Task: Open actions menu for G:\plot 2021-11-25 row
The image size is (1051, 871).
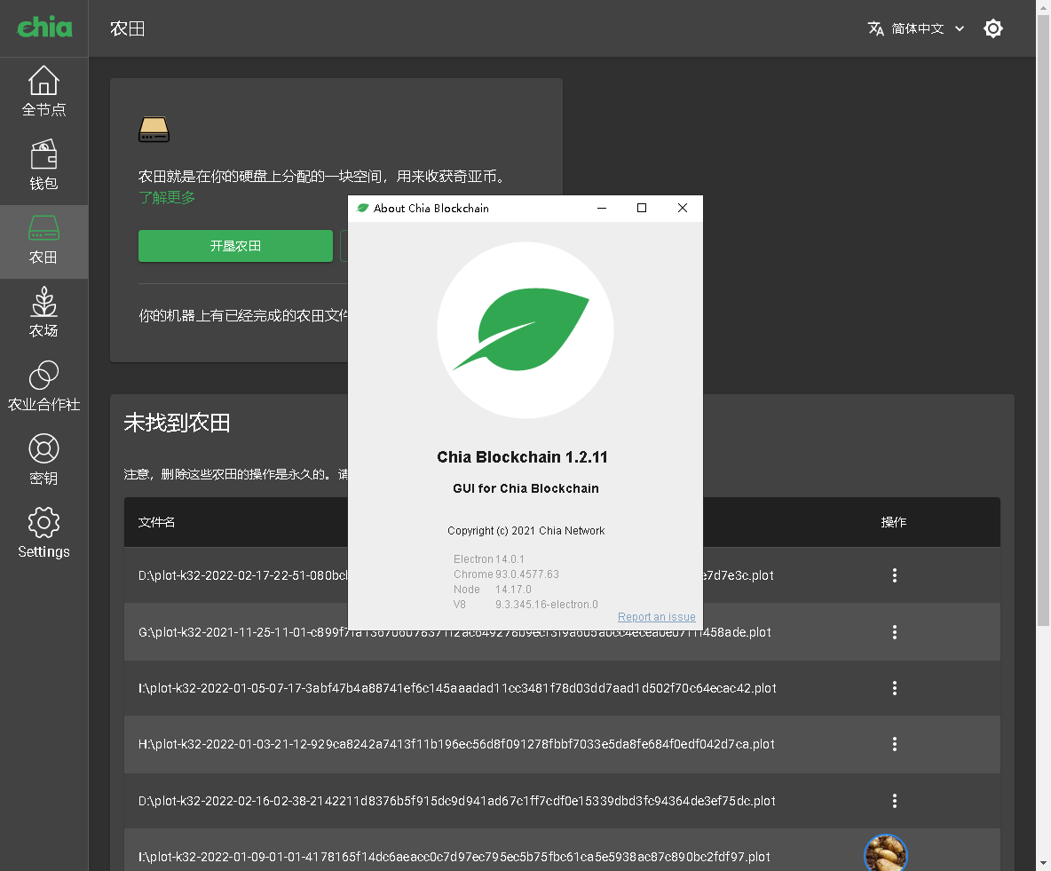Action: click(x=894, y=632)
